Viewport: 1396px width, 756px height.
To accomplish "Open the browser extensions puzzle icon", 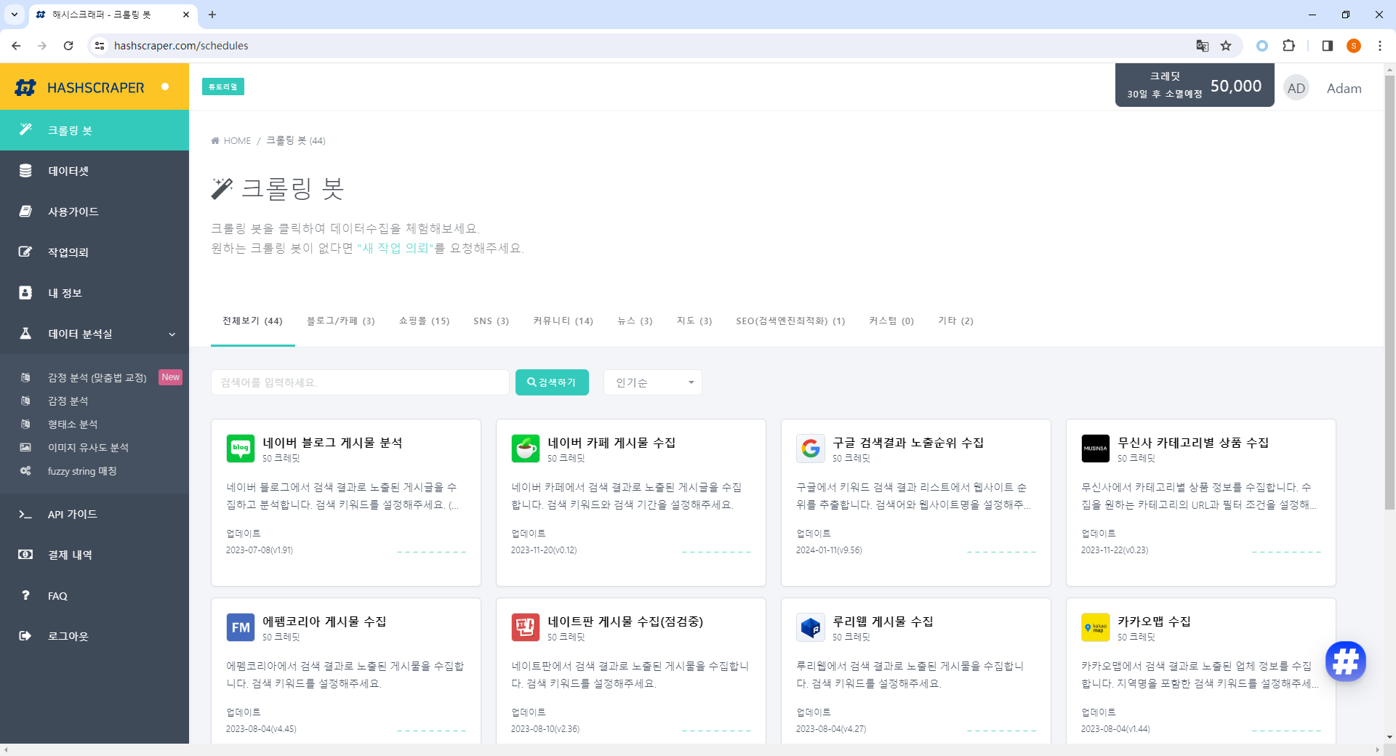I will 1289,46.
